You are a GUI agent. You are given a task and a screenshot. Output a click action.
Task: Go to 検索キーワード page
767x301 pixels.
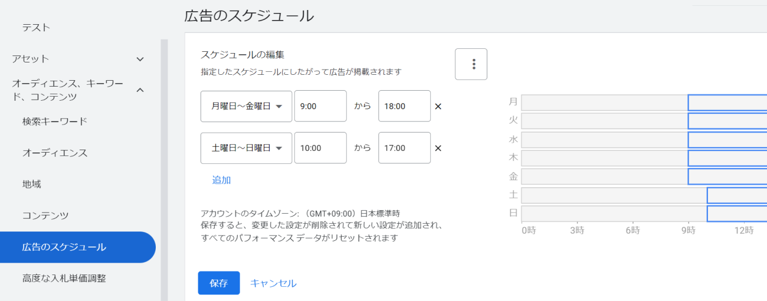[55, 121]
